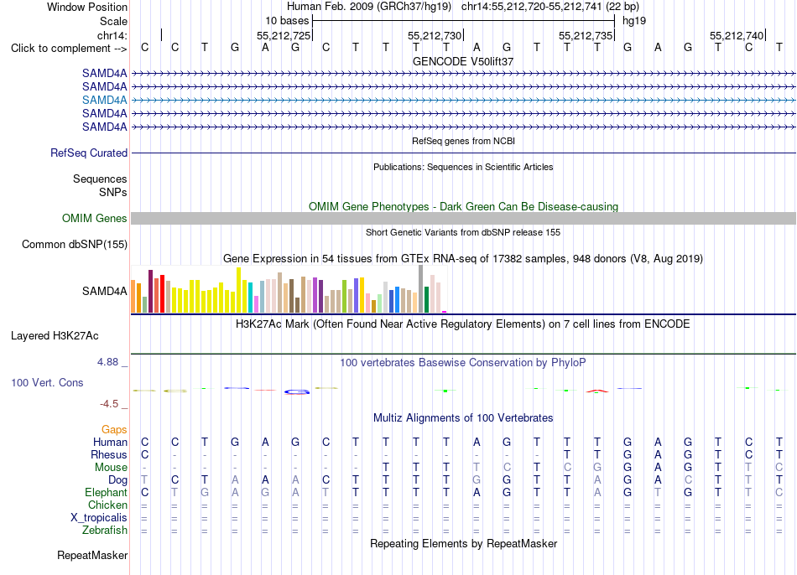
Task: Click the light-blue highlighted SAMD4A transcript label
Action: [x=105, y=100]
